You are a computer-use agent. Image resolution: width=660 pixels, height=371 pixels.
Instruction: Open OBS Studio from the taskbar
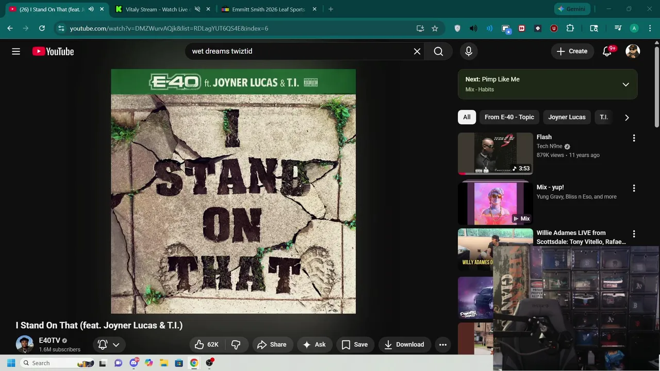point(209,363)
